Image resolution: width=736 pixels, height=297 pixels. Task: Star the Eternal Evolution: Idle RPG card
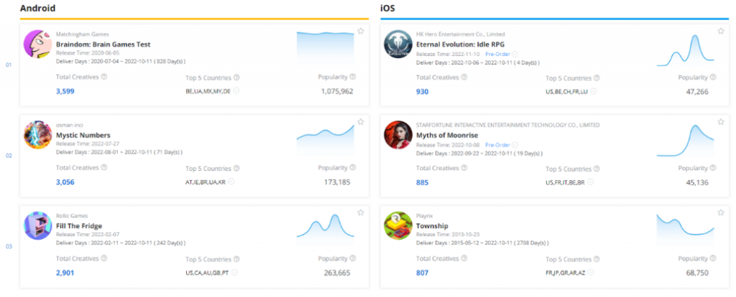[720, 31]
